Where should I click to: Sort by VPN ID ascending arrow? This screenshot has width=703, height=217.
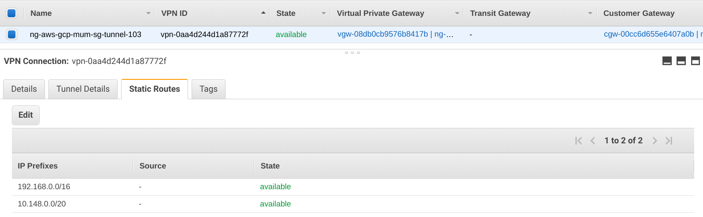tap(263, 13)
